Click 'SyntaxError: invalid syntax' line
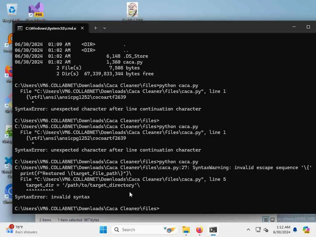 [52, 197]
